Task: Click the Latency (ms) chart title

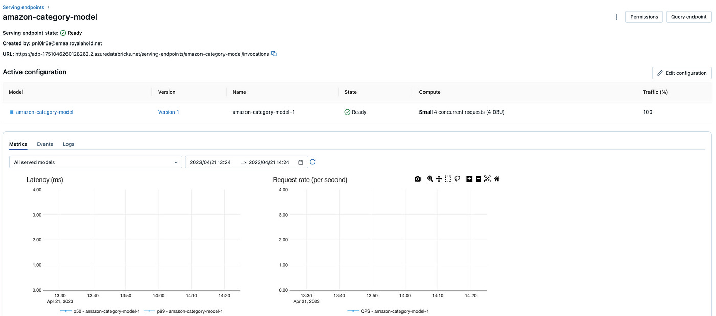Action: point(45,180)
